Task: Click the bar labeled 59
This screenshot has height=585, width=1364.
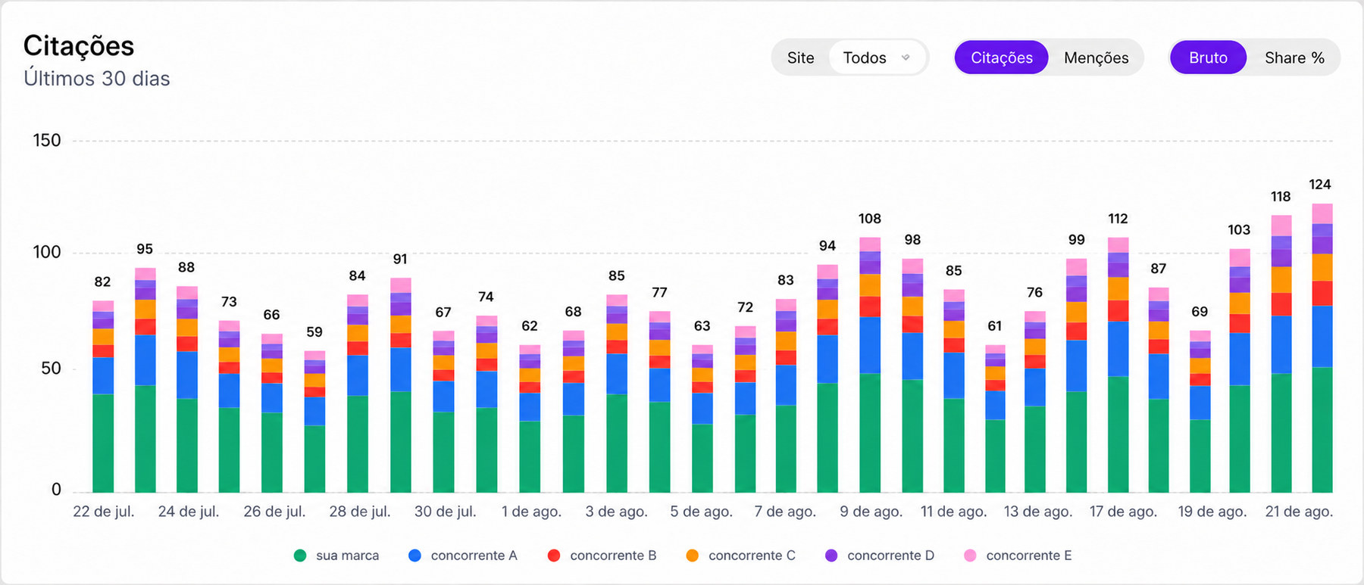Action: (314, 422)
